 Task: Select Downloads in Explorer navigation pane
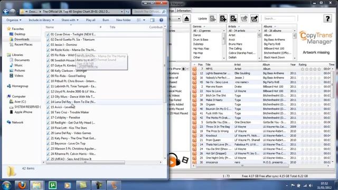pos(22,39)
